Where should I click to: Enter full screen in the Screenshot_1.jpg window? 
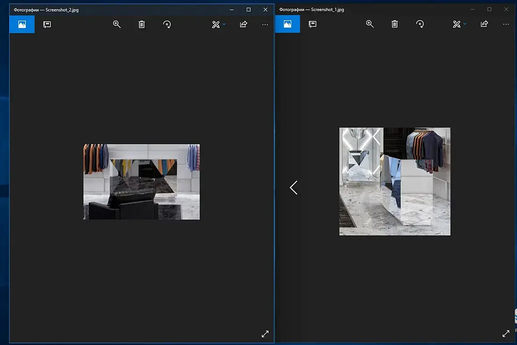[x=506, y=334]
